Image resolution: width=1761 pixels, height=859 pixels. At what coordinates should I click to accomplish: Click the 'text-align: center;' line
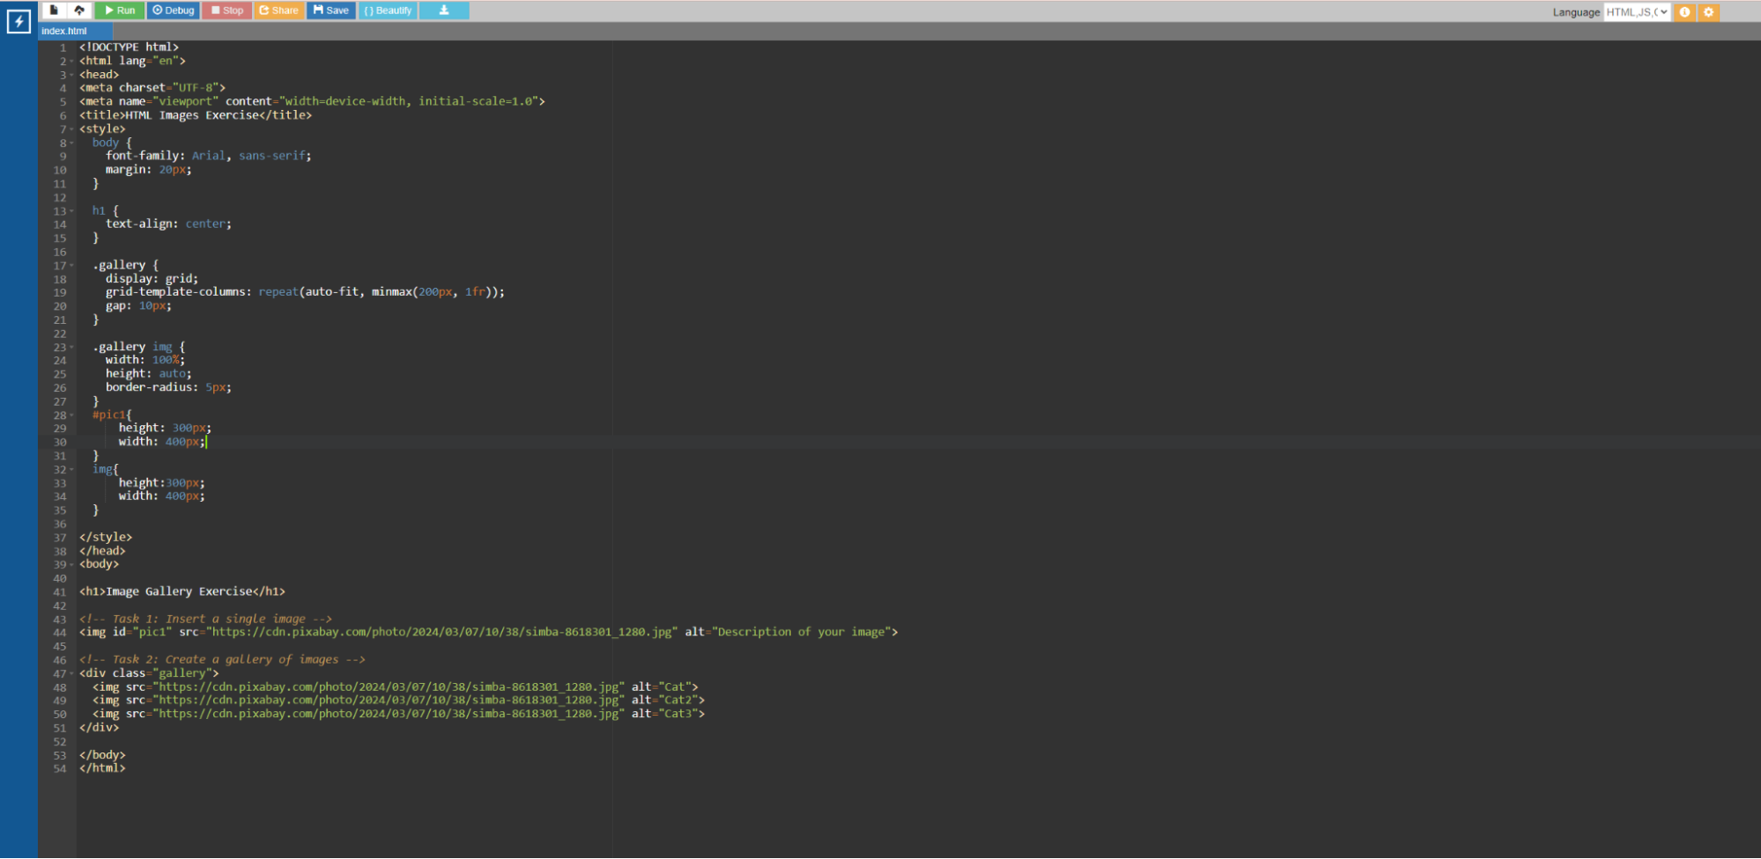[168, 224]
